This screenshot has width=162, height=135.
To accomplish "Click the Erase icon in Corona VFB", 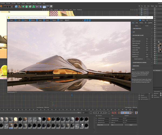I will click(37, 20).
